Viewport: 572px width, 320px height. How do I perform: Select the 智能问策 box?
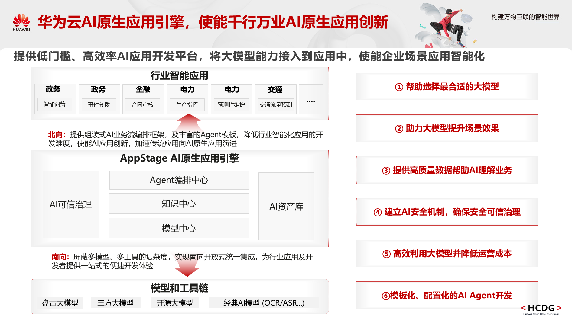(x=55, y=104)
